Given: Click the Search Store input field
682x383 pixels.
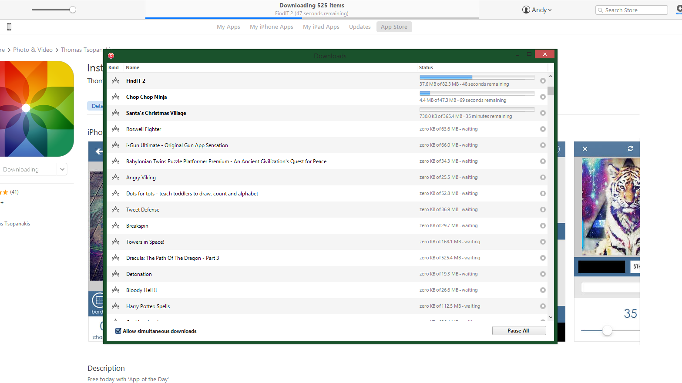Looking at the screenshot, I should pyautogui.click(x=632, y=10).
